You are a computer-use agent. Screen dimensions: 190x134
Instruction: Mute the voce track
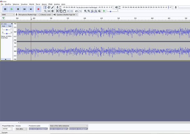pos(4,26)
